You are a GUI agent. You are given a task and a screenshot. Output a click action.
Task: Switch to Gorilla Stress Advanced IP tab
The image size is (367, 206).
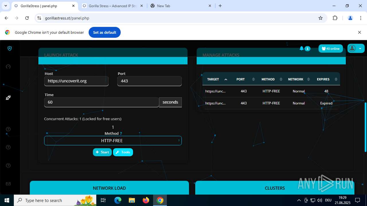(x=113, y=6)
